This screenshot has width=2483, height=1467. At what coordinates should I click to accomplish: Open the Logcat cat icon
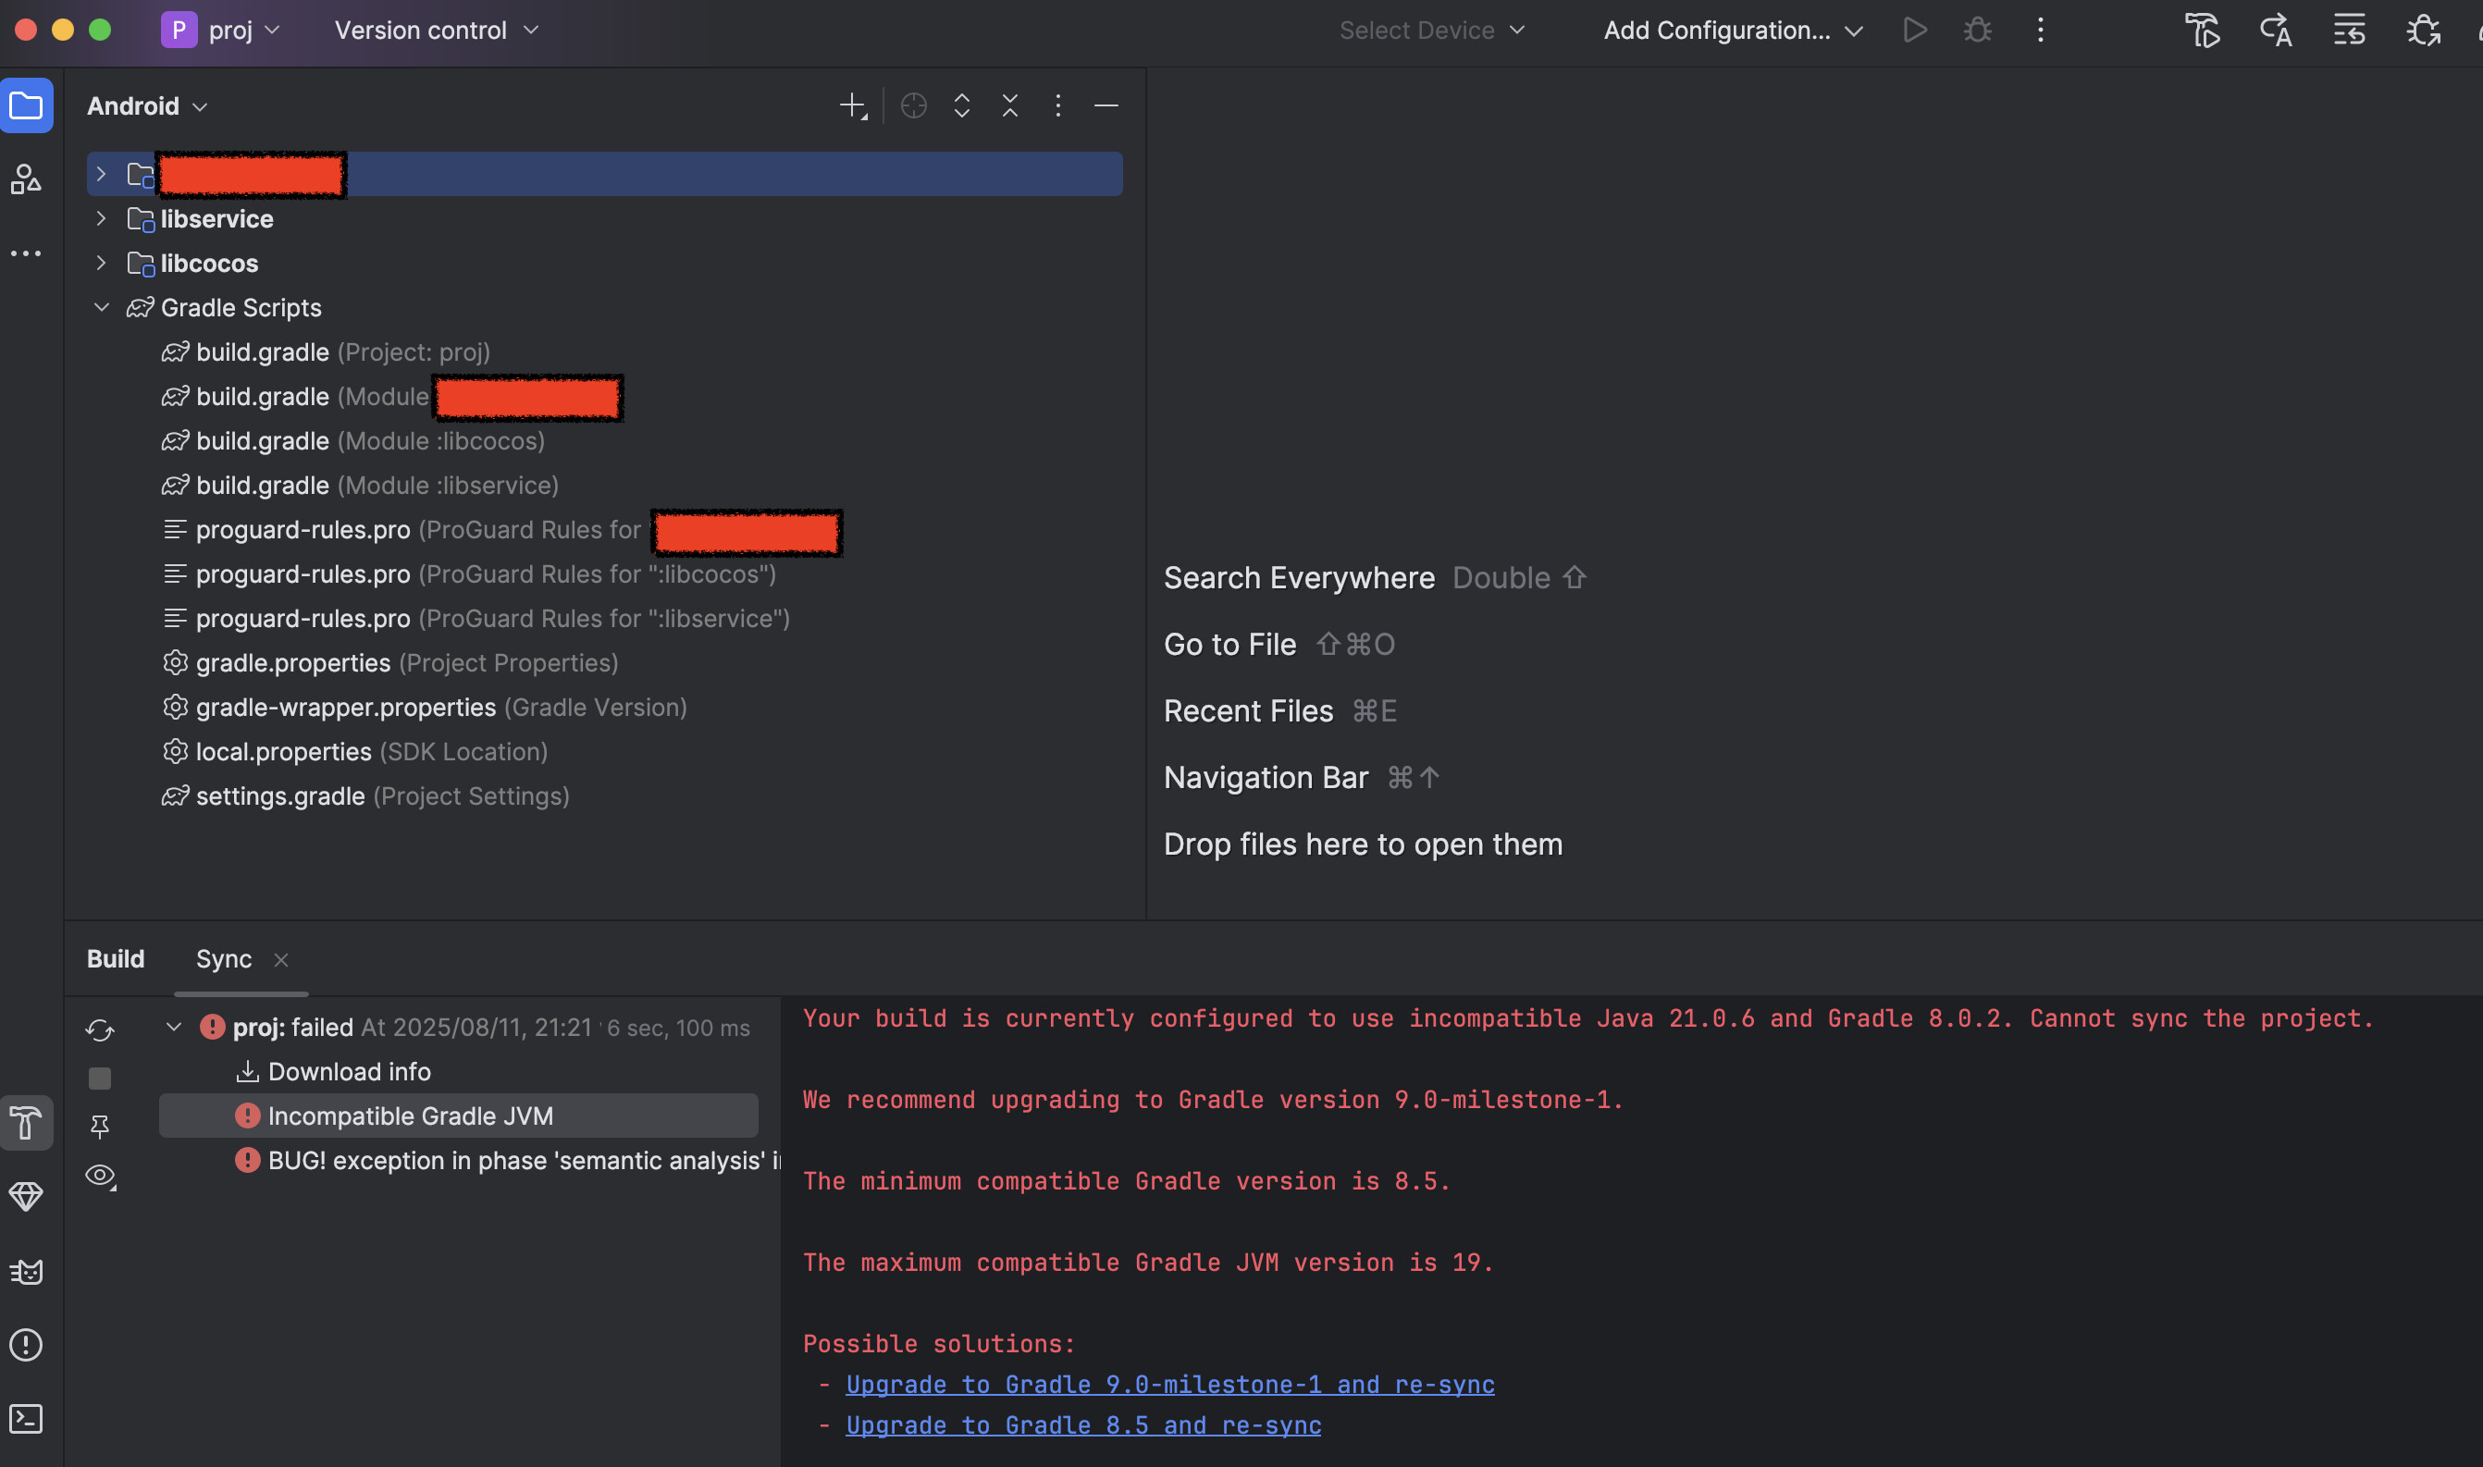[x=27, y=1271]
